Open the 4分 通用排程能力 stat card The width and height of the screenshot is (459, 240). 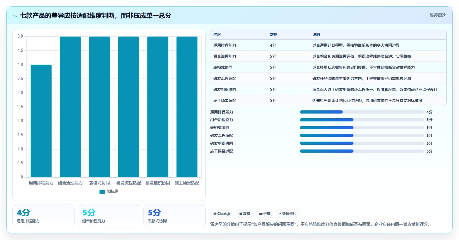(x=43, y=216)
